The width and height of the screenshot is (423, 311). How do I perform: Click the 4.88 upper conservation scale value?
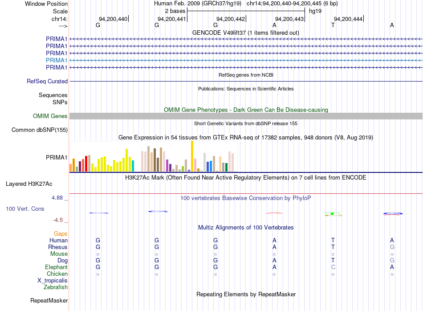(x=57, y=198)
